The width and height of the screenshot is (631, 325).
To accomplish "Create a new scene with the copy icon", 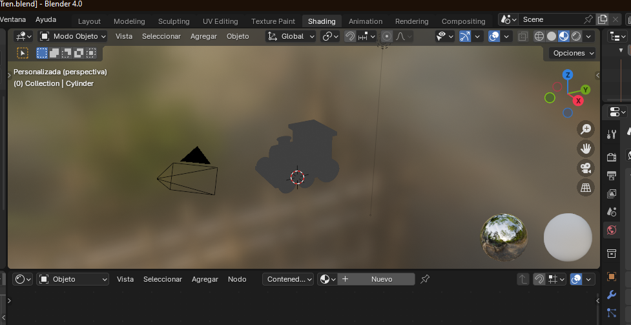I will (x=603, y=19).
